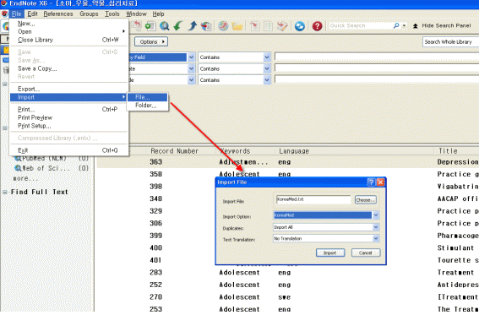Image resolution: width=479 pixels, height=315 pixels.
Task: Open the first row Contains dropdown
Action: [x=267, y=57]
